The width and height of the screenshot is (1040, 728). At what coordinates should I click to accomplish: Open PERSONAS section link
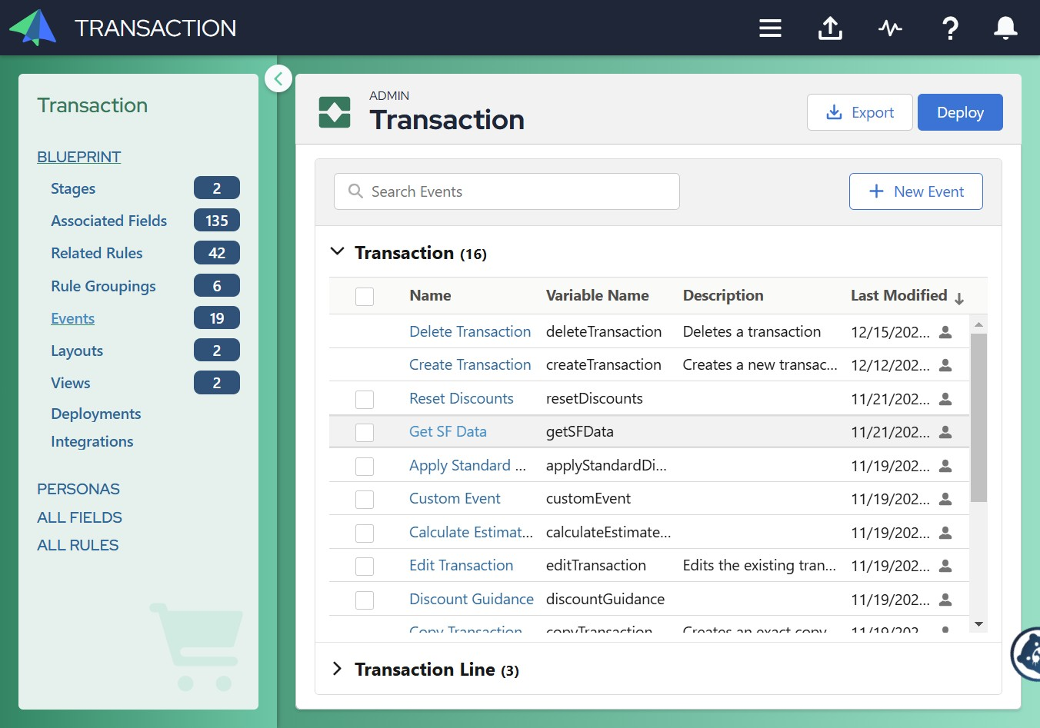point(78,489)
